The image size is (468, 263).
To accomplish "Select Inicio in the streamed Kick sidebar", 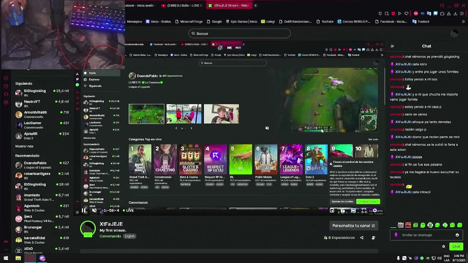I will click(101, 73).
